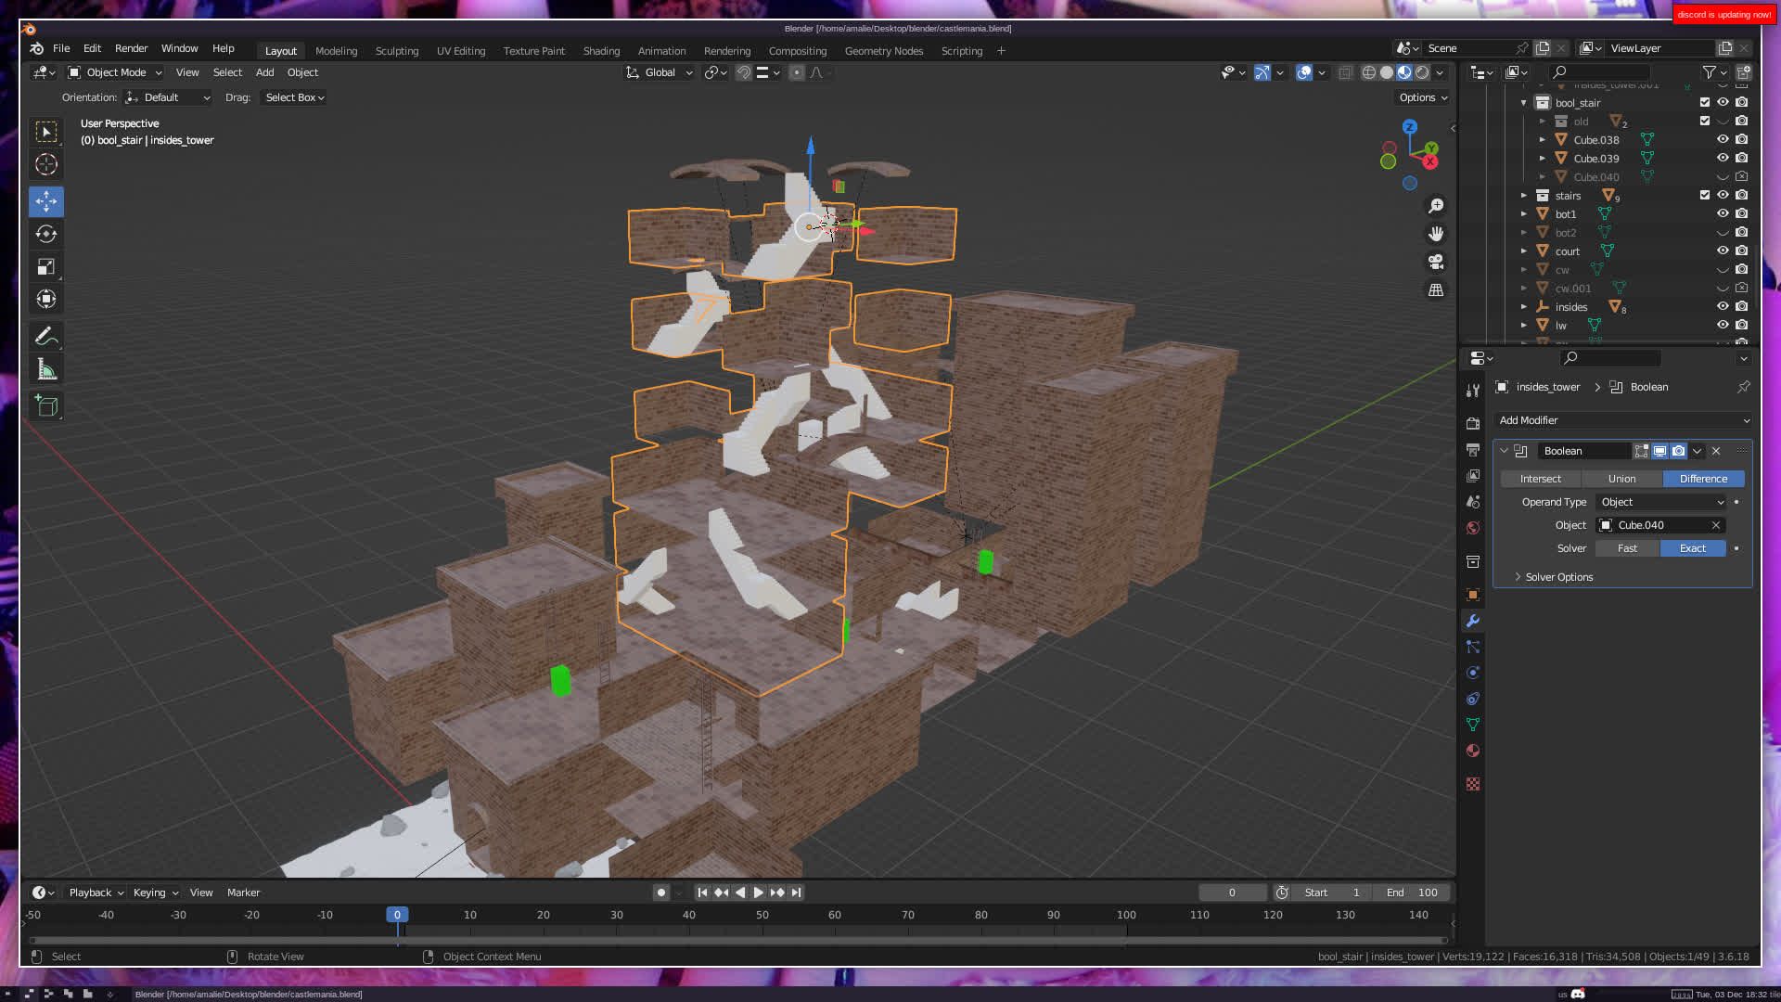Hide Cube.038 with its eye icon
The height and width of the screenshot is (1002, 1781).
tap(1723, 140)
